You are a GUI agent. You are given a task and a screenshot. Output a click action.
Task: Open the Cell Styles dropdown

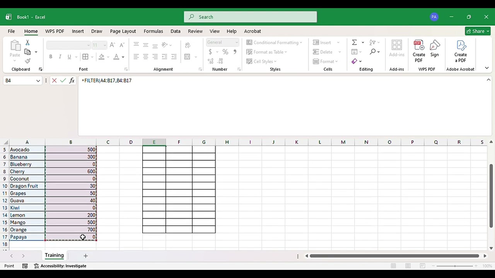261,61
